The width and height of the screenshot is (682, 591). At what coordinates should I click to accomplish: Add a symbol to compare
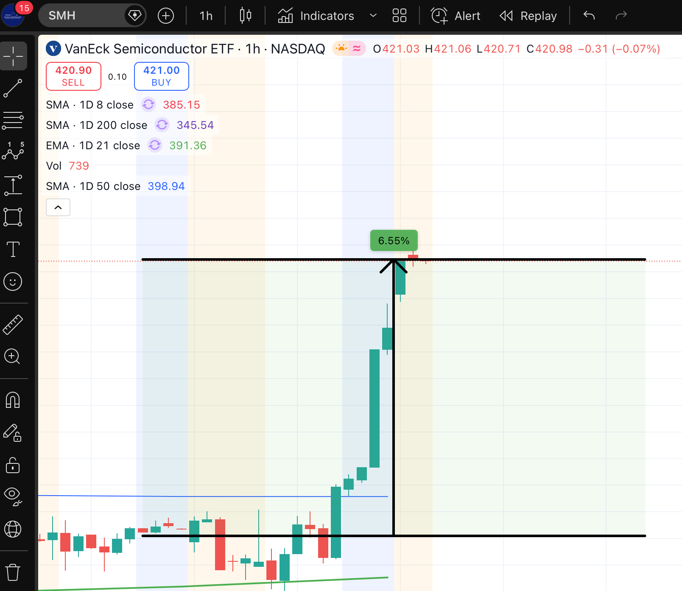(166, 16)
